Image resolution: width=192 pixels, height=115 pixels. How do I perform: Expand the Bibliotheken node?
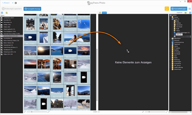[170, 39]
